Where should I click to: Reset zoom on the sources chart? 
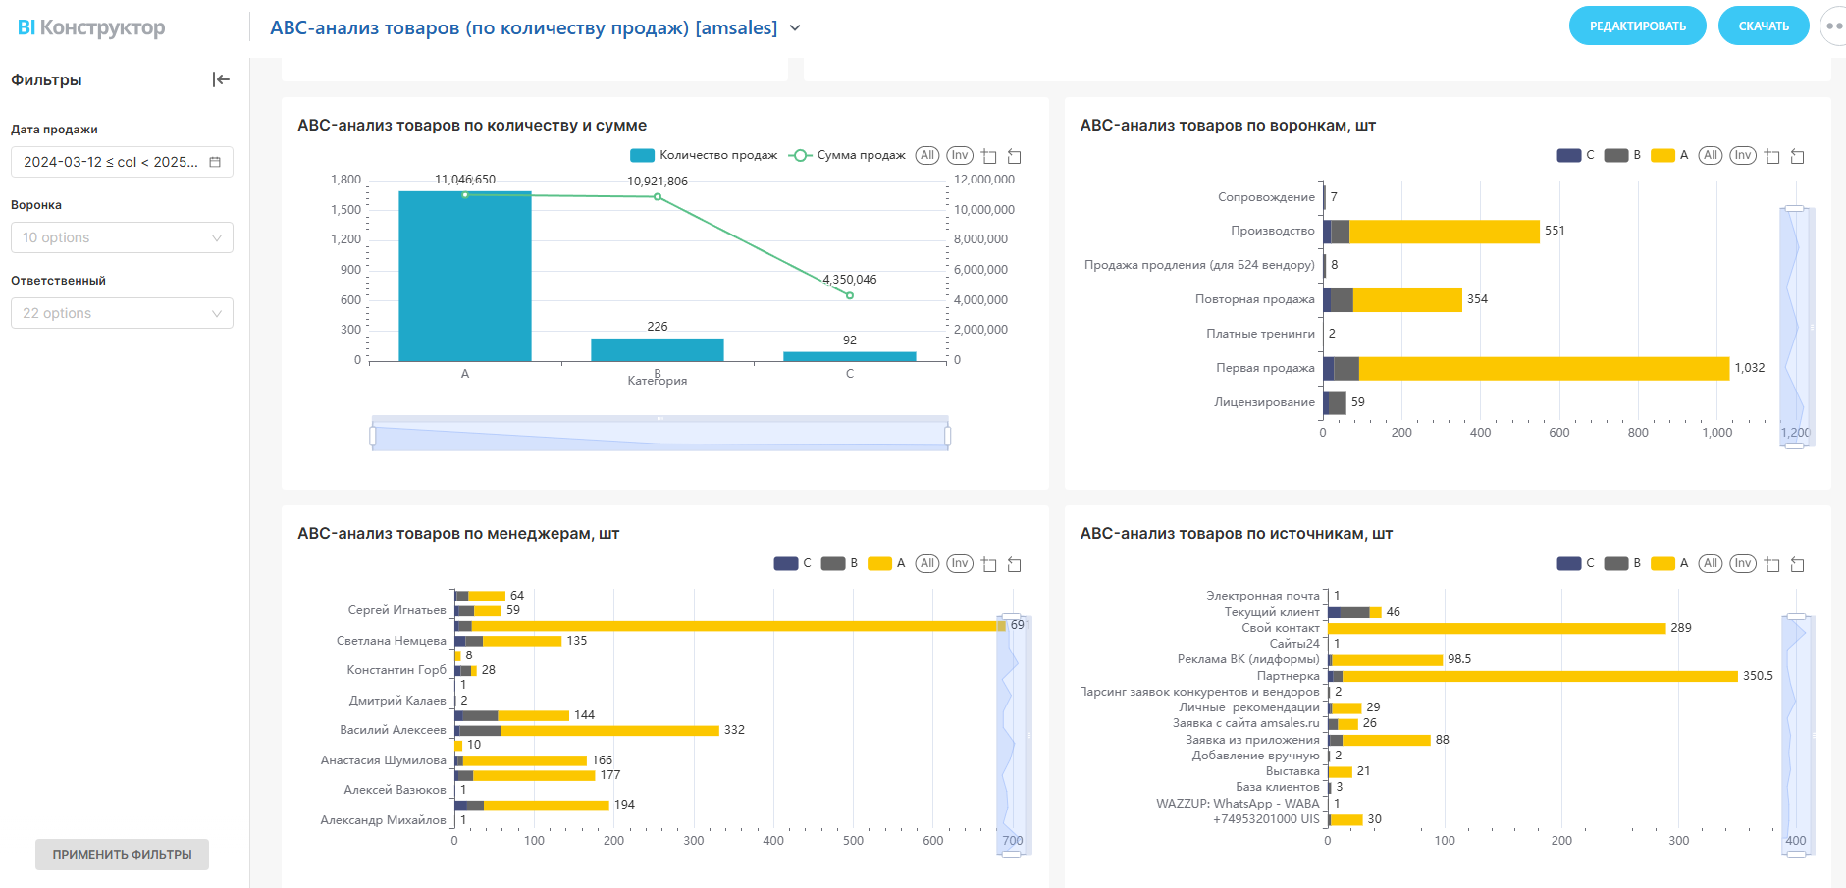1797,564
